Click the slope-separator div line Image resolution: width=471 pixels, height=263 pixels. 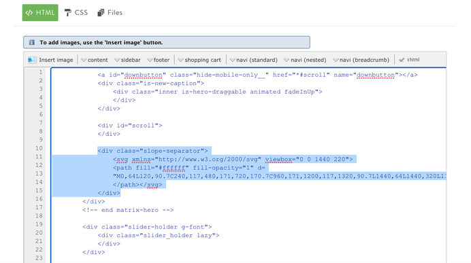pyautogui.click(x=152, y=151)
